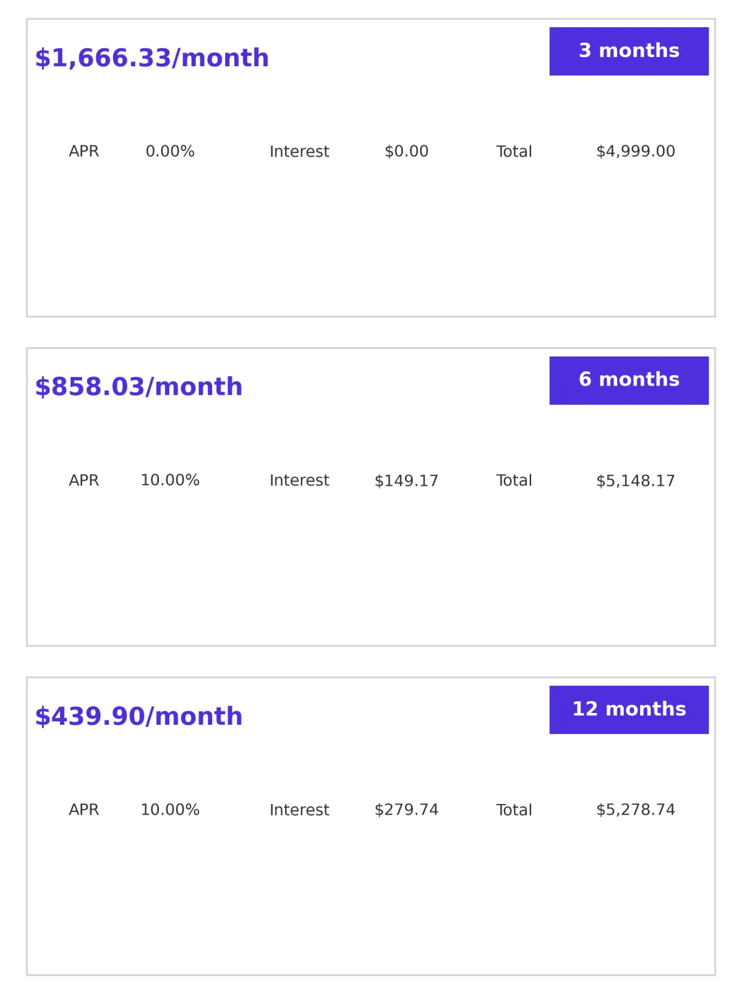Viewport: 742px width, 994px height.
Task: Click the $149.17 interest amount
Action: point(406,481)
